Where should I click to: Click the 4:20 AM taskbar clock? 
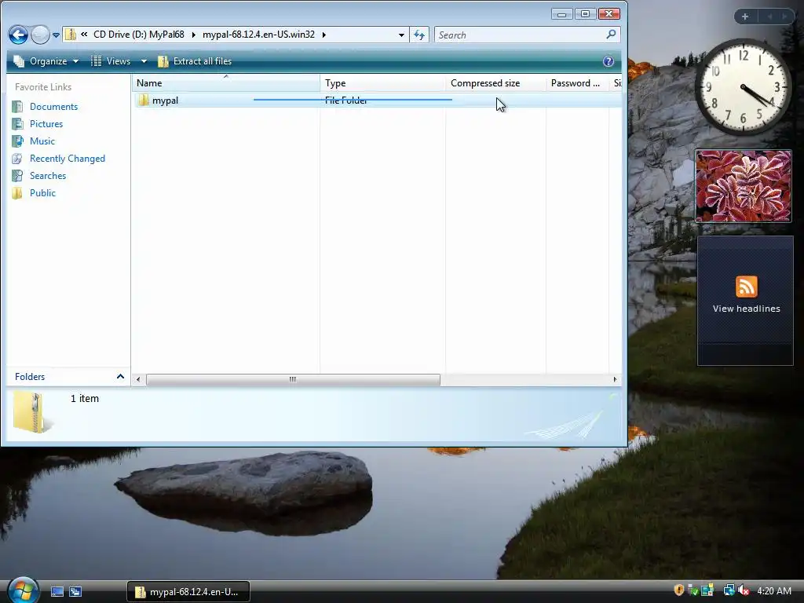point(773,590)
